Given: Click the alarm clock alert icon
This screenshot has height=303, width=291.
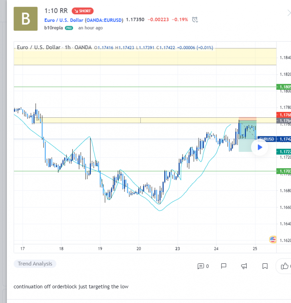Looking at the screenshot, I should tap(195, 20).
